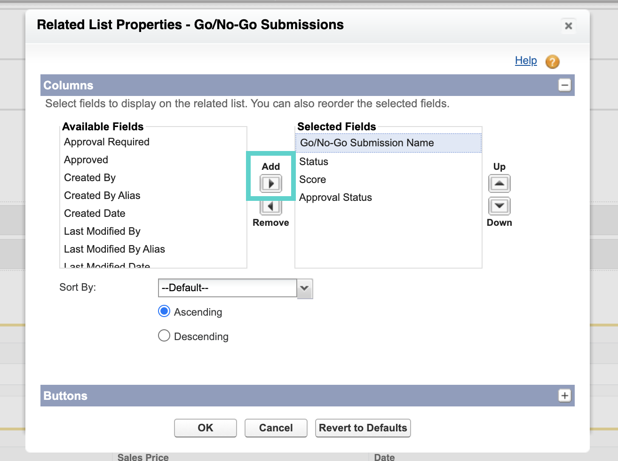Select Created By in Available Fields
The height and width of the screenshot is (461, 618).
[153, 178]
